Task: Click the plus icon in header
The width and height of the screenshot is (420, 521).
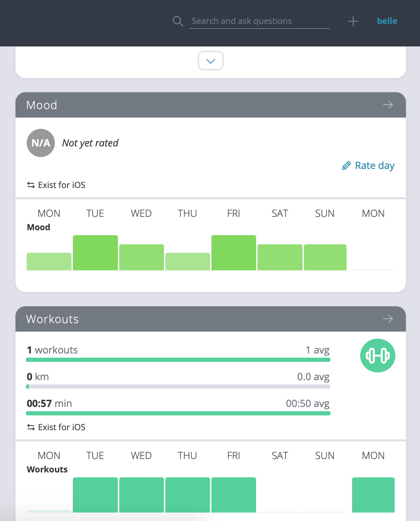Action: 353,21
